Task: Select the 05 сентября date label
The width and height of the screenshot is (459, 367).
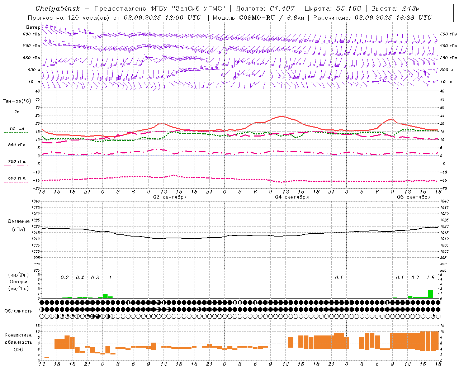Action: [x=414, y=197]
